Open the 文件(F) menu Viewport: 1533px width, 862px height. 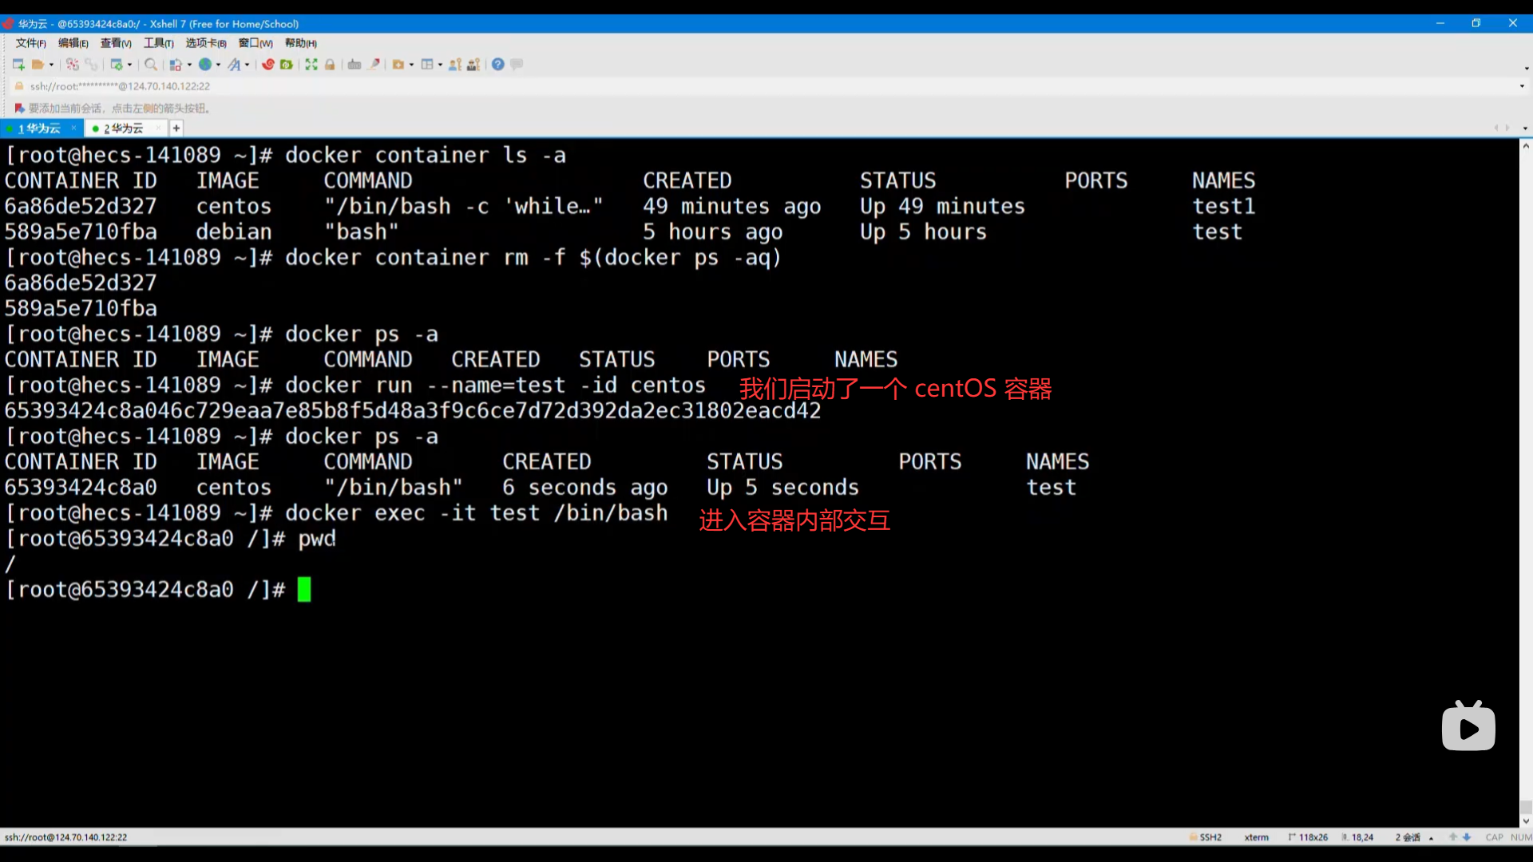30,43
